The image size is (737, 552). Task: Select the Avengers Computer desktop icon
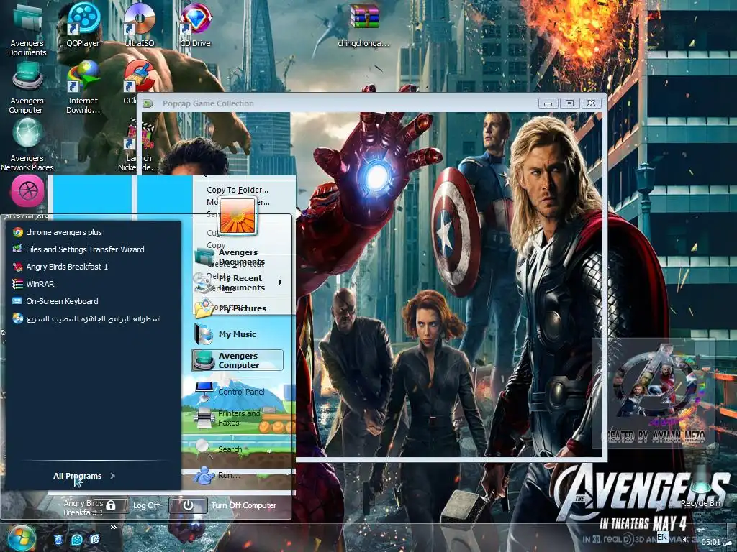27,88
